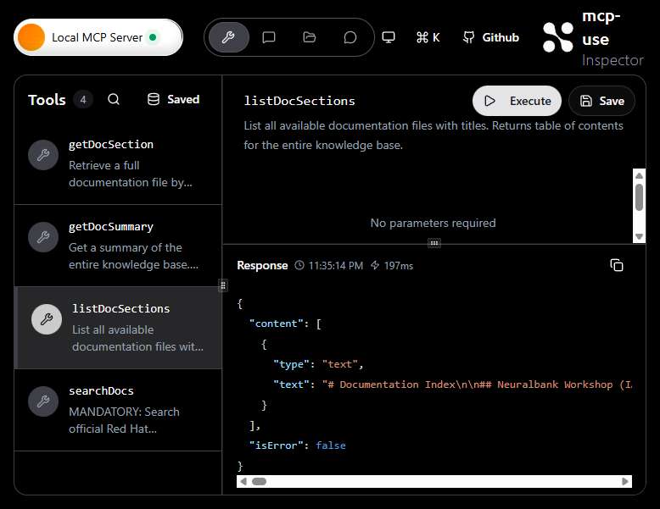Copy the response to clipboard

point(617,265)
